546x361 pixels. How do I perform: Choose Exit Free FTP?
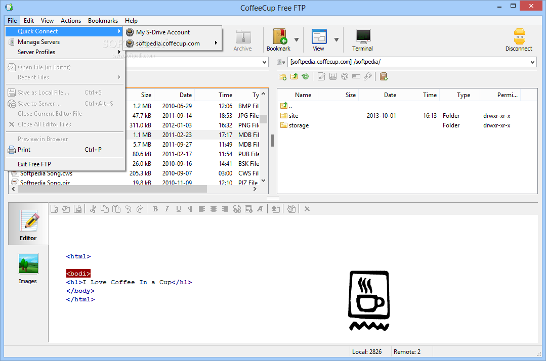(x=65, y=164)
